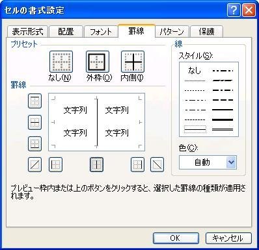Close the セルの書式設定 dialog

(x=249, y=10)
